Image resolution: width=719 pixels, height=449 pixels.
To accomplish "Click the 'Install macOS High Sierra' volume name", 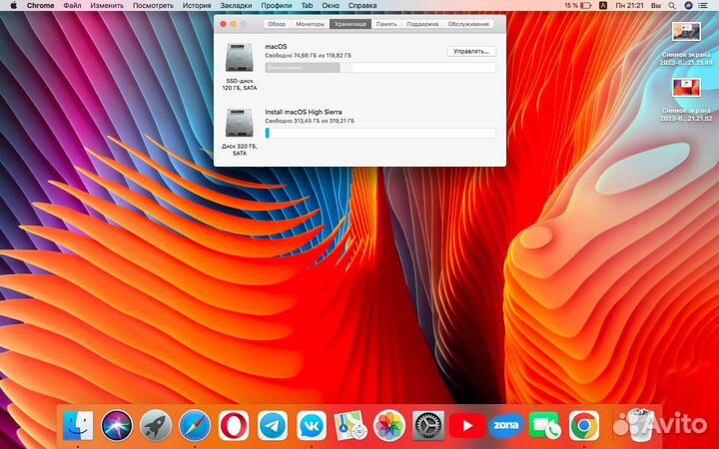I will click(304, 112).
